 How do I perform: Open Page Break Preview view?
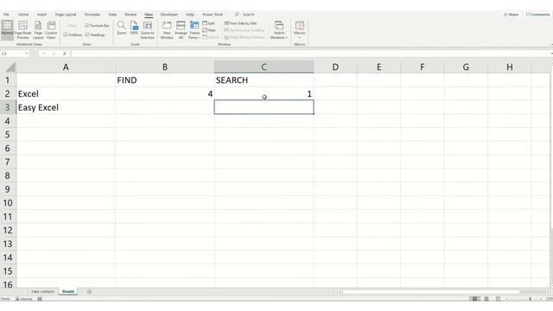pos(23,29)
